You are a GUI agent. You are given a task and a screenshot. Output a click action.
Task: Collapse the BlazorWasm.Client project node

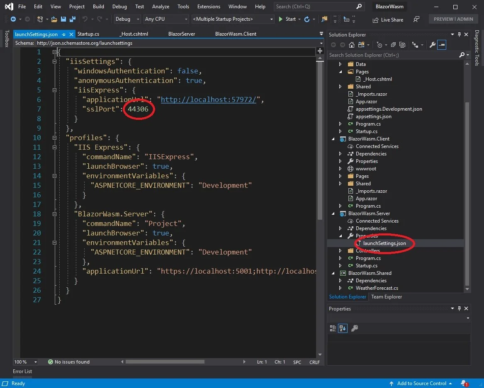[333, 139]
